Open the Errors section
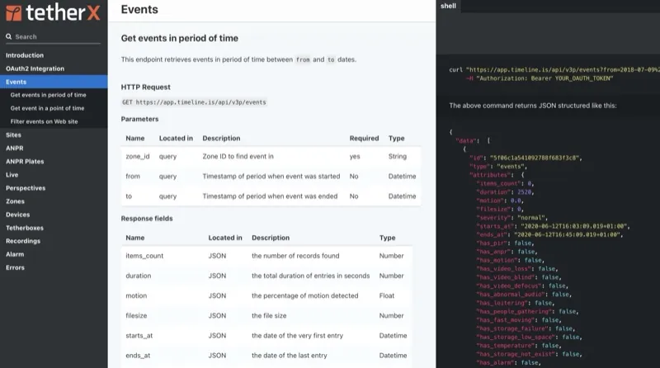 coord(15,267)
